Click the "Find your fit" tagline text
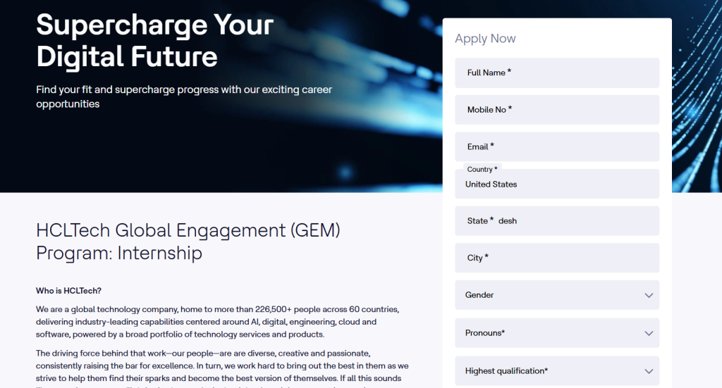The height and width of the screenshot is (388, 722). pos(183,96)
